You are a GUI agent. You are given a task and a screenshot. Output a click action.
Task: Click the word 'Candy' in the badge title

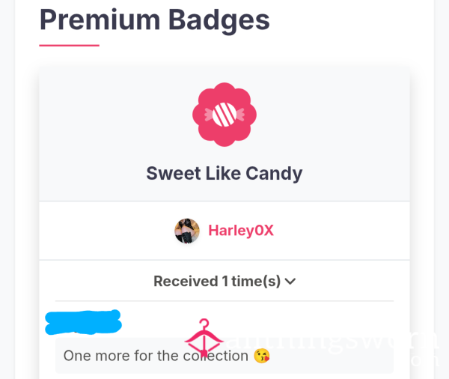tap(274, 174)
